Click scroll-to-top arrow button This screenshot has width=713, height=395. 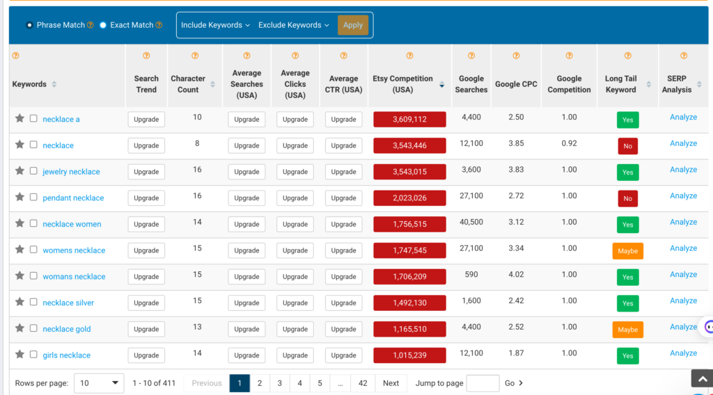pyautogui.click(x=701, y=378)
